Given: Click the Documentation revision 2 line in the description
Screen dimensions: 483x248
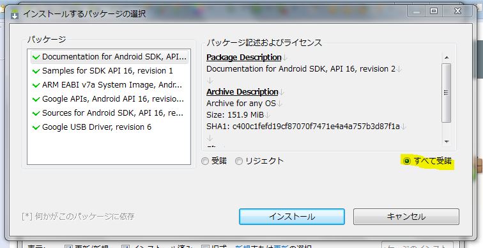Looking at the screenshot, I should 301,69.
